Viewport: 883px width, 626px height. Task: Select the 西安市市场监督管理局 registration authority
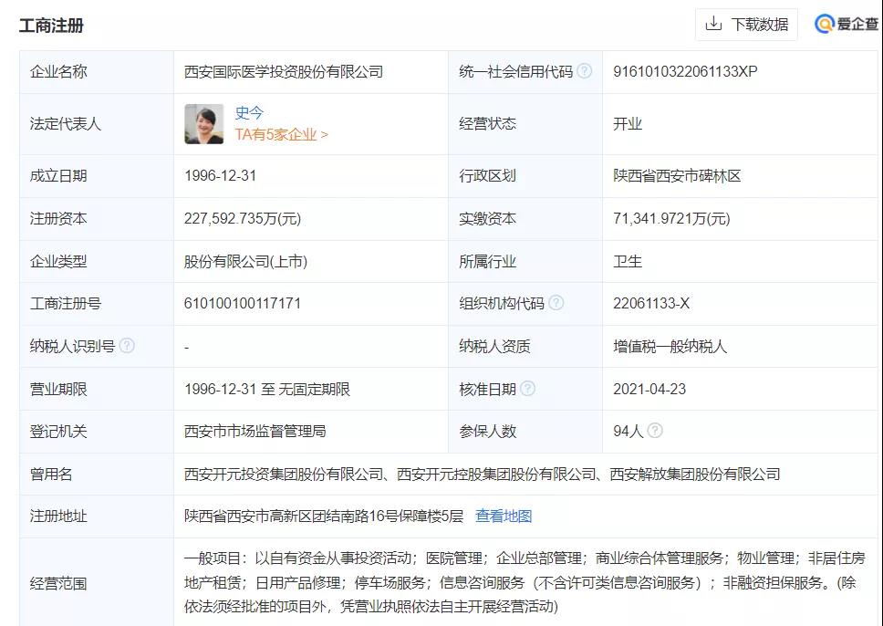click(255, 432)
